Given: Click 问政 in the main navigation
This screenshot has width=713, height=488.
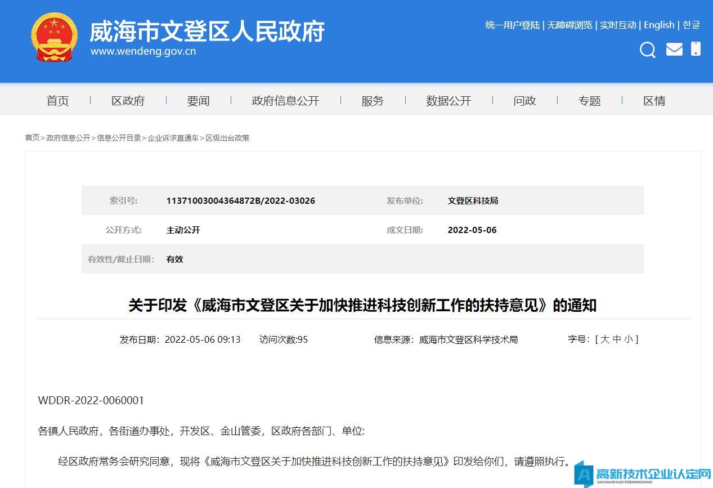Looking at the screenshot, I should click(524, 101).
